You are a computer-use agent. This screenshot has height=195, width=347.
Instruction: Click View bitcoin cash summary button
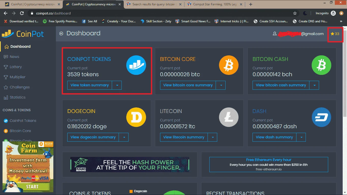(281, 85)
